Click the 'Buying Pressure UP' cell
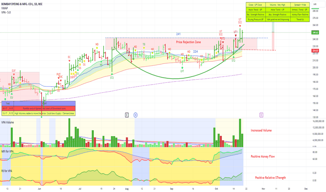The height and width of the screenshot is (192, 326). pyautogui.click(x=256, y=20)
